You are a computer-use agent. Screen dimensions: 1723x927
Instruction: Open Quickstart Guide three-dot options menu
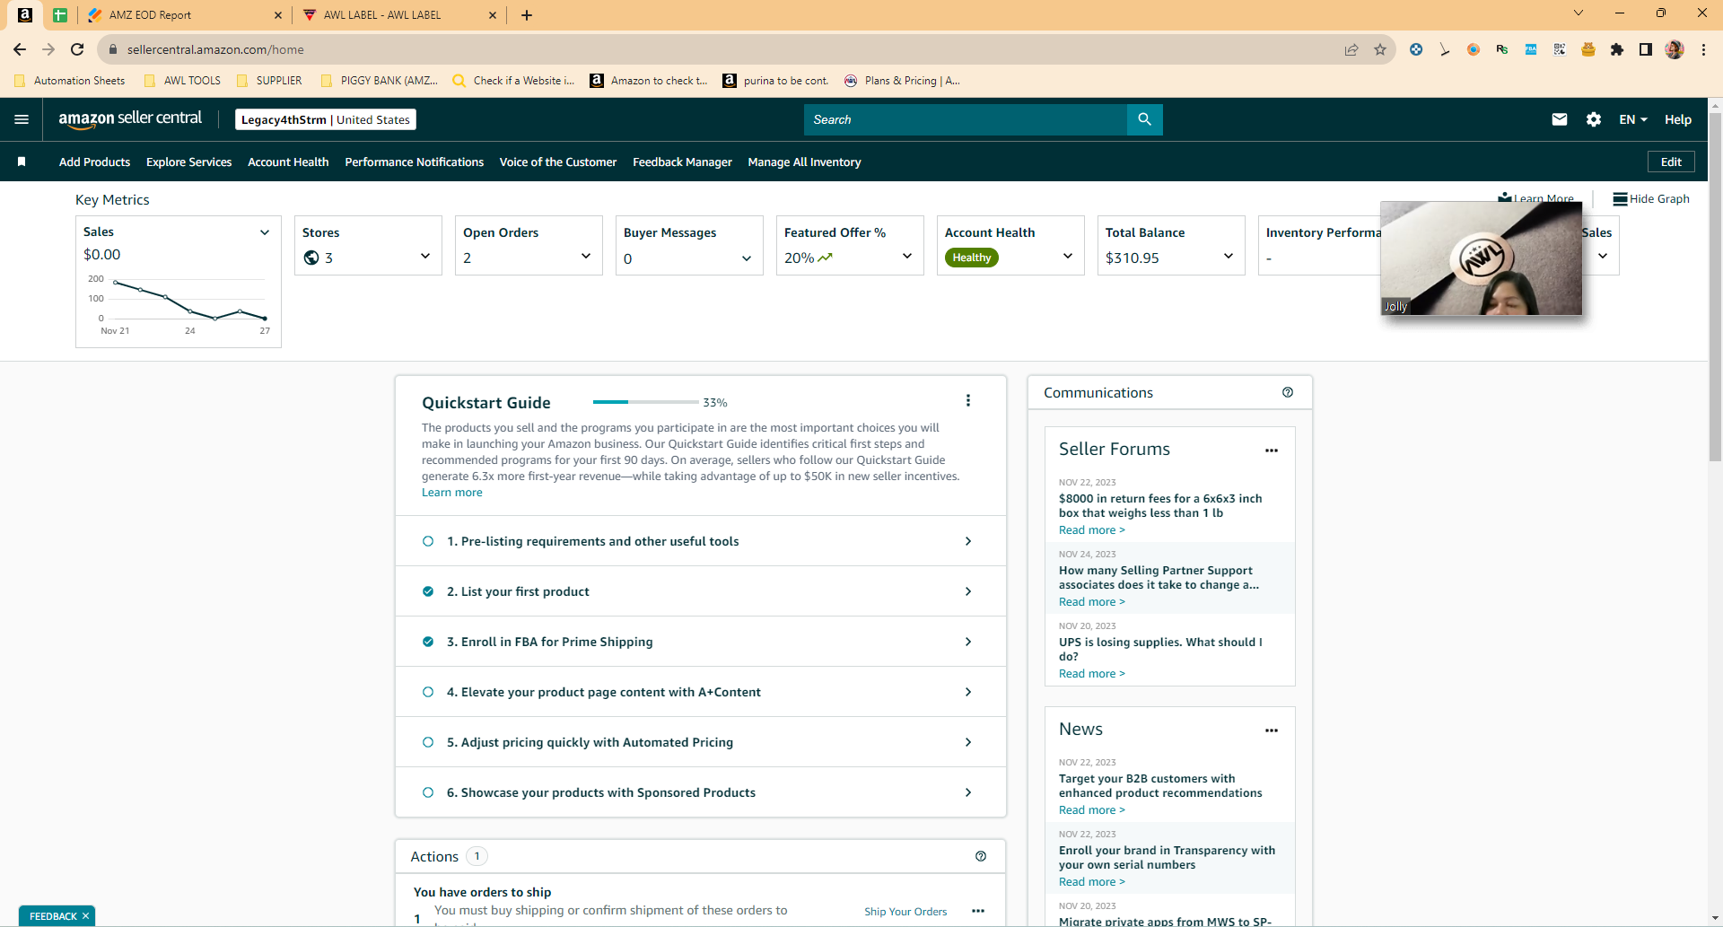[x=968, y=401]
